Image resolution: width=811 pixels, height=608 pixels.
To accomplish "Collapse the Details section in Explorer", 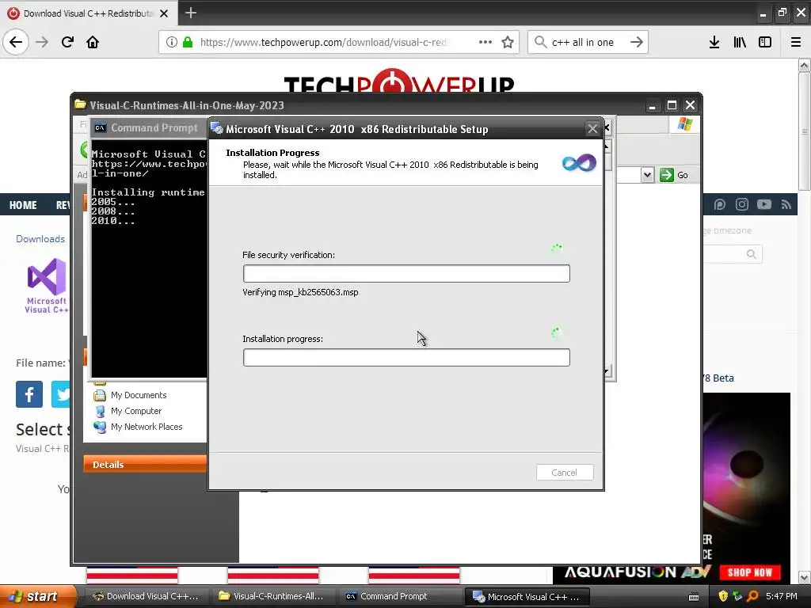I will pyautogui.click(x=145, y=464).
